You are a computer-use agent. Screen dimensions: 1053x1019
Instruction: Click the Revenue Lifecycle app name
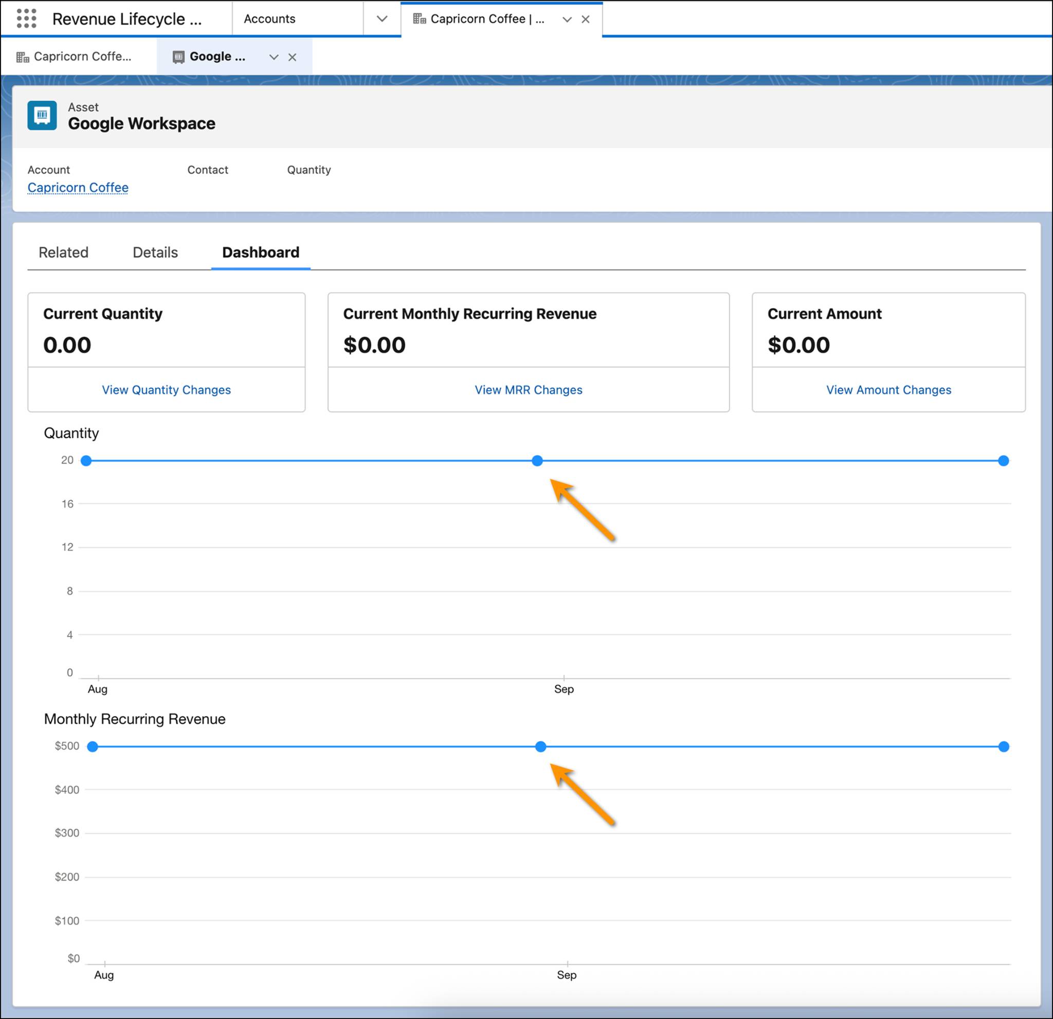(x=127, y=19)
